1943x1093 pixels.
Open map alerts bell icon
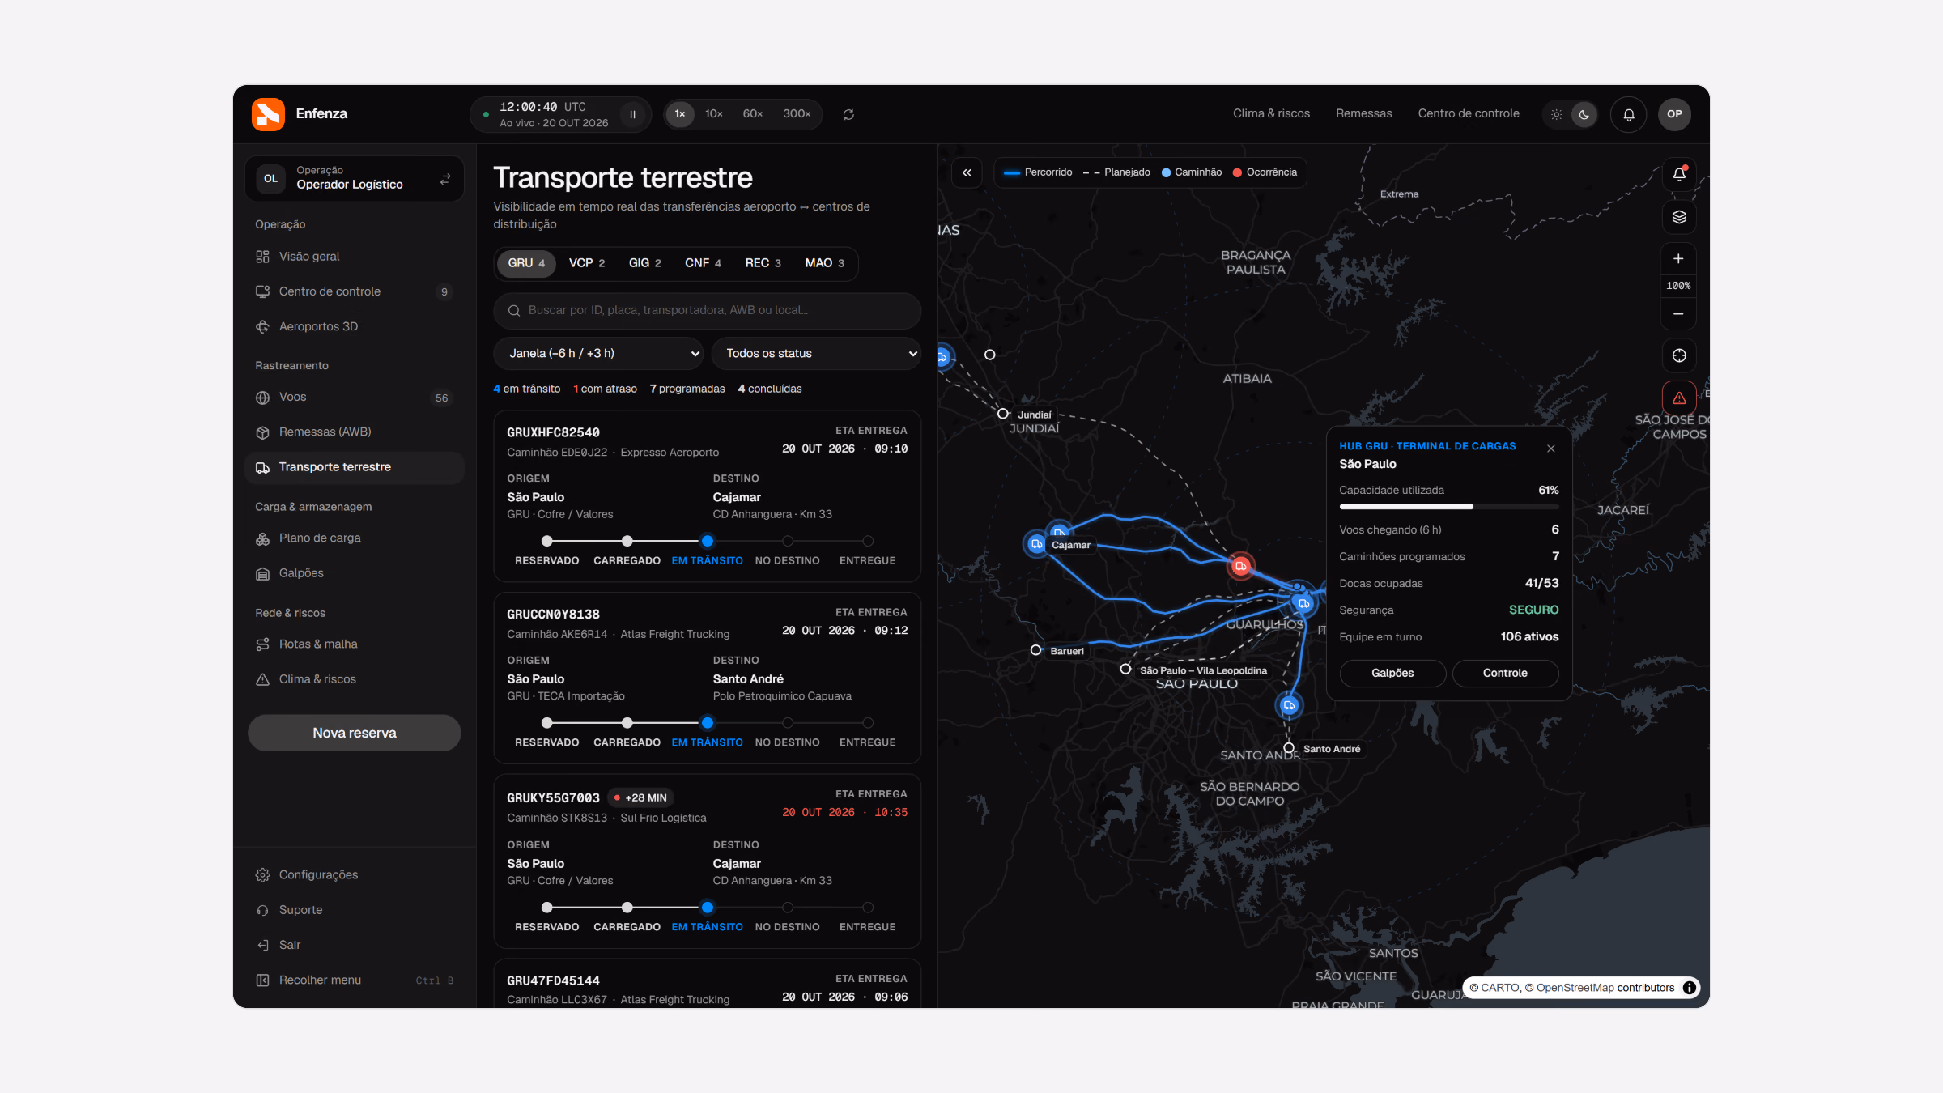point(1679,174)
